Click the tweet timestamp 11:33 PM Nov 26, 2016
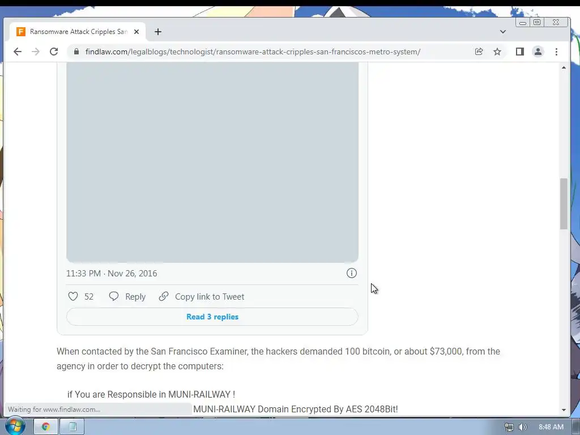 [x=112, y=274]
